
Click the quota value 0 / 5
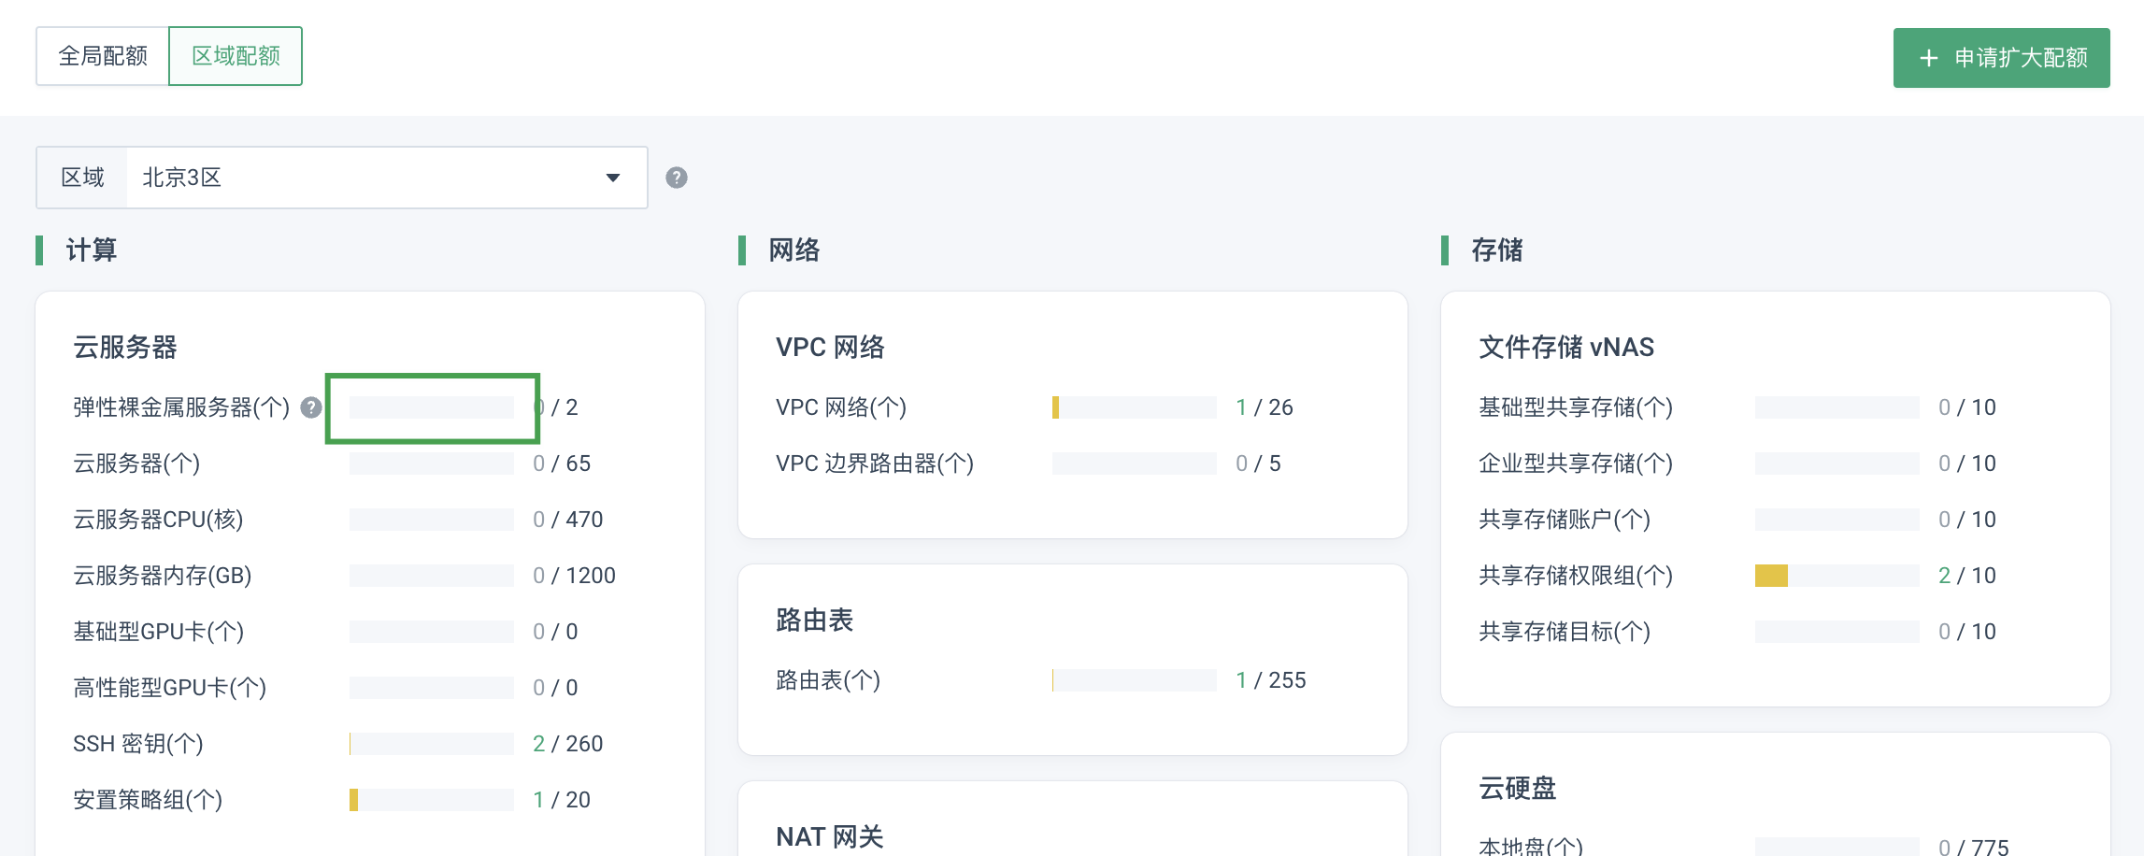click(x=1258, y=464)
